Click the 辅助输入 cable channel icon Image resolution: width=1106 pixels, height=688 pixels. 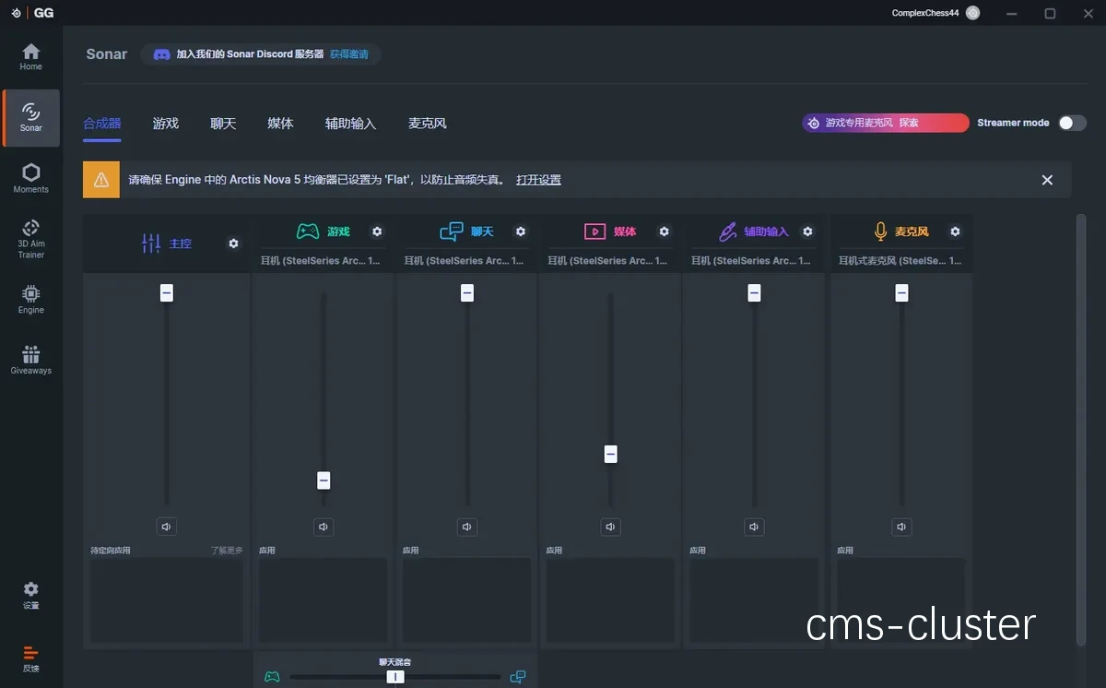point(728,231)
